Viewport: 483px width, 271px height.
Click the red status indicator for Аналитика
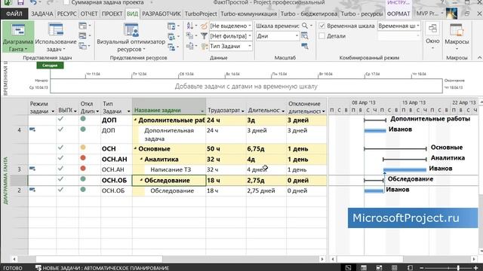(83, 158)
